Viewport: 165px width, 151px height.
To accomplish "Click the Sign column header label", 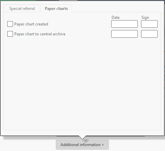I will tap(145, 18).
